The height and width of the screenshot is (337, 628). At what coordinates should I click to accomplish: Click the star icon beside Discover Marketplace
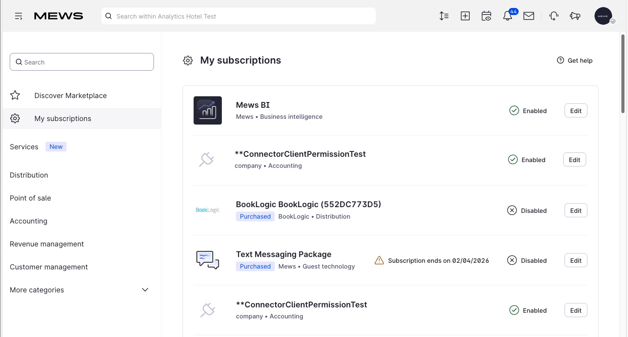(x=15, y=95)
